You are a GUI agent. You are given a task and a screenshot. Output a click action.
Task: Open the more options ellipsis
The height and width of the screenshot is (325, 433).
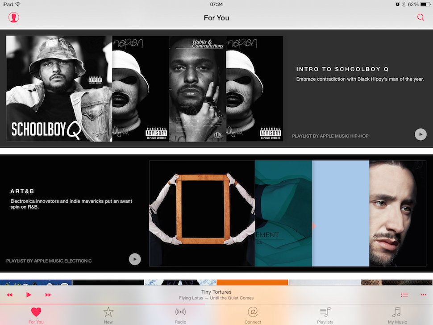423,295
